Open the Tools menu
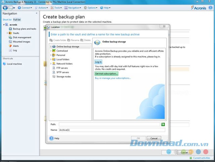Viewport: 215px width, 162px height. pos(57,7)
